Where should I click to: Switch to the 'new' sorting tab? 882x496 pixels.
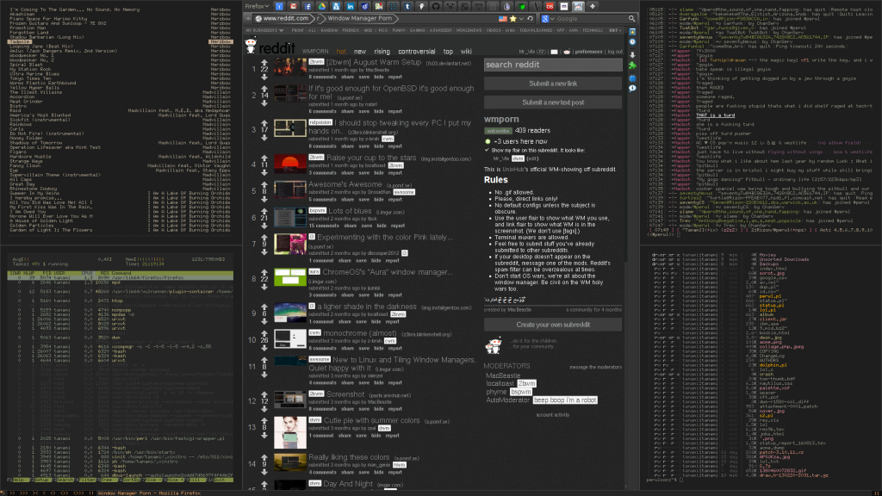(361, 51)
